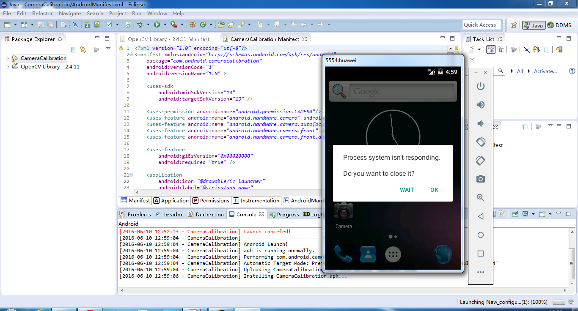Tap the emulator Home circle button
The height and width of the screenshot is (311, 578).
click(x=480, y=235)
